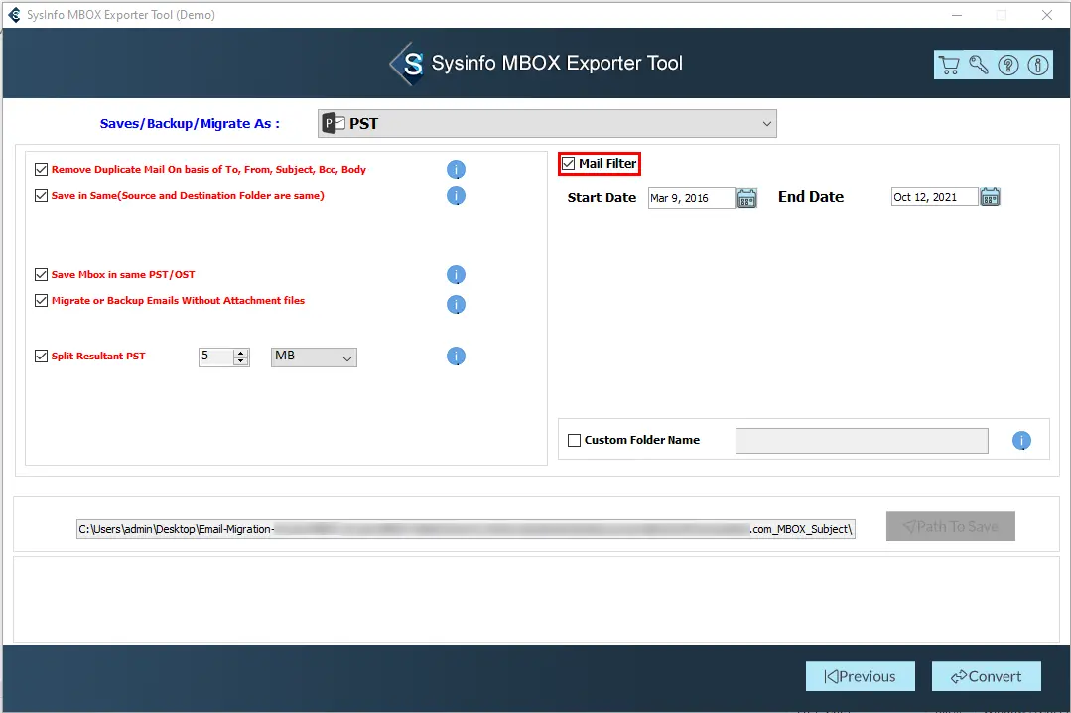Click the Custom Folder Name text box
1071x713 pixels.
[x=862, y=441]
